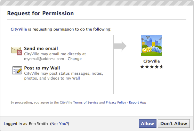Click the Report App link
Viewport: 194px width, 131px height.
pos(137,103)
